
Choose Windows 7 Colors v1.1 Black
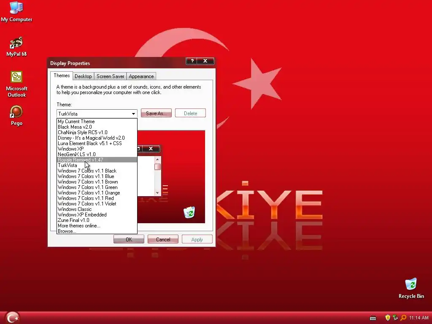97,171
